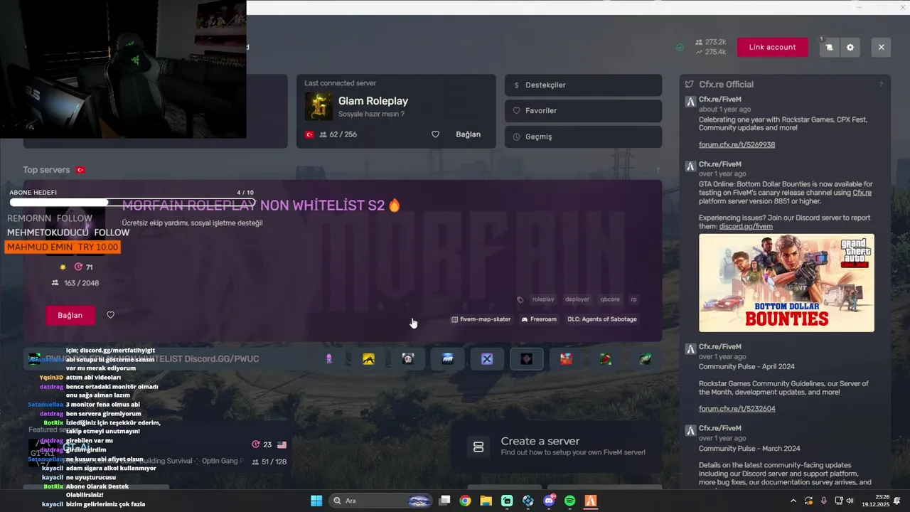Open discord.gg/fivem link

pos(746,226)
